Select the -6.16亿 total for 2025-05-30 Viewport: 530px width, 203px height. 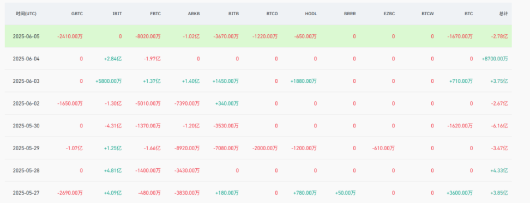[499, 126]
